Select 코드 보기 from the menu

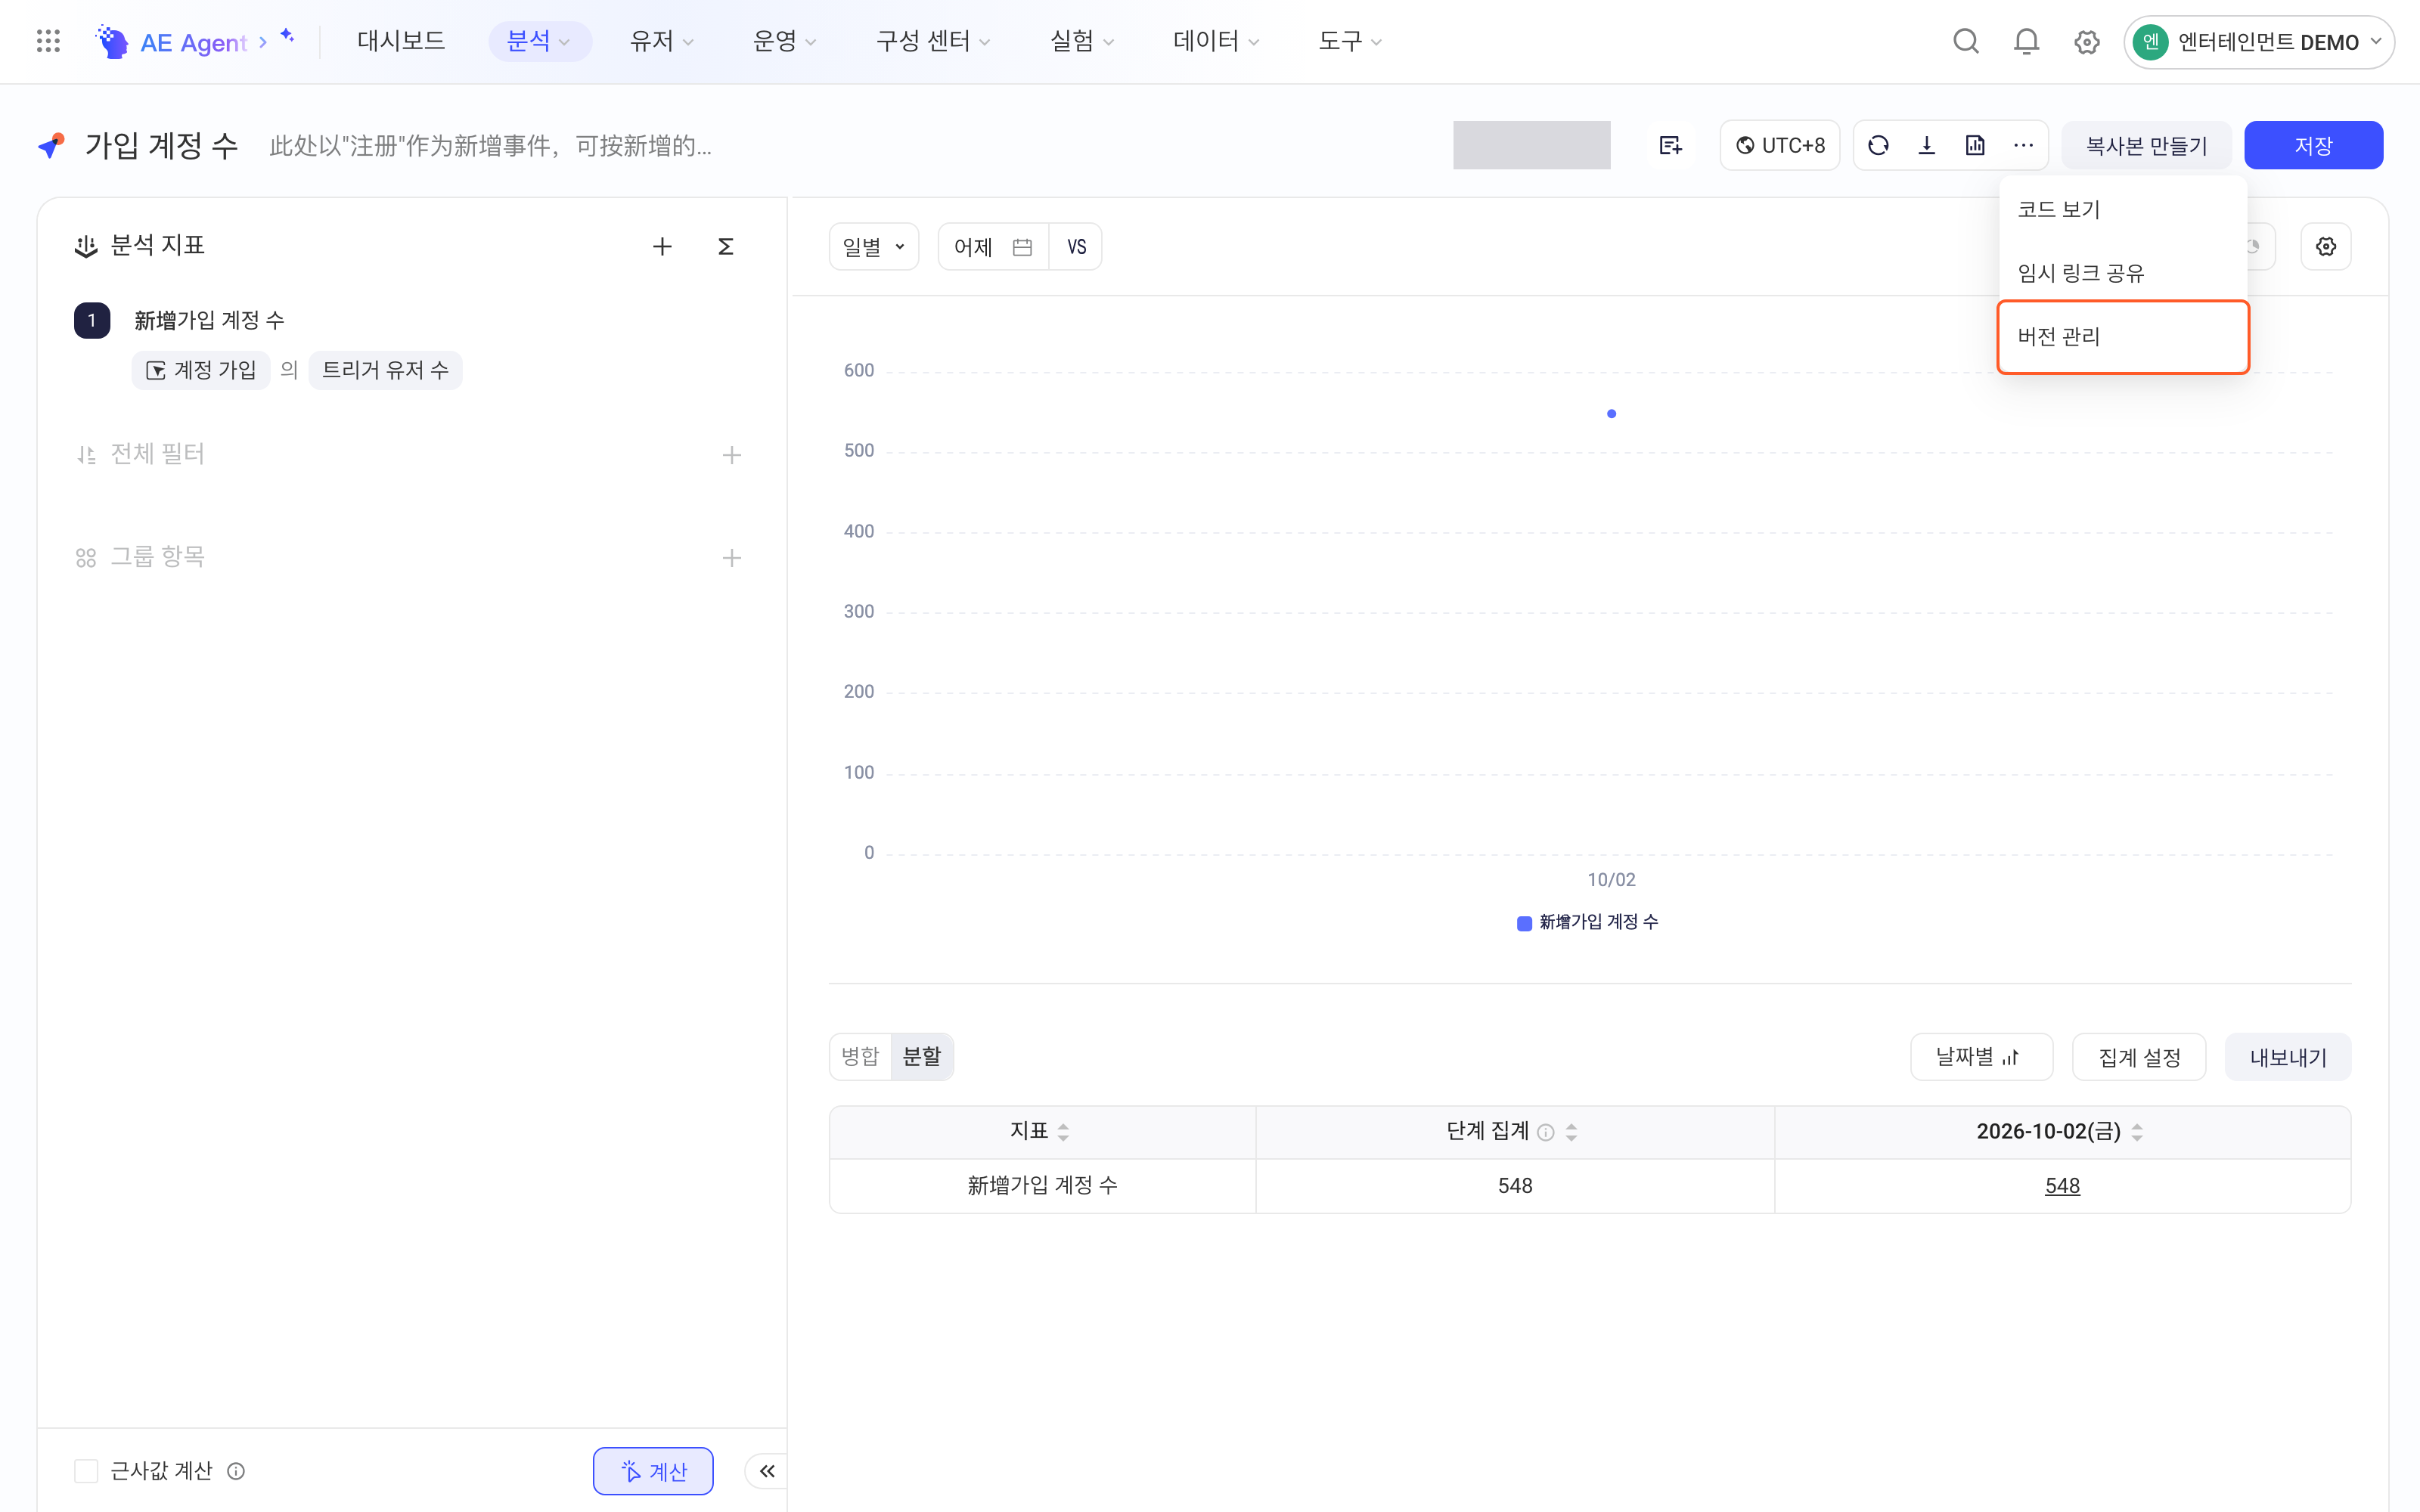click(2123, 209)
